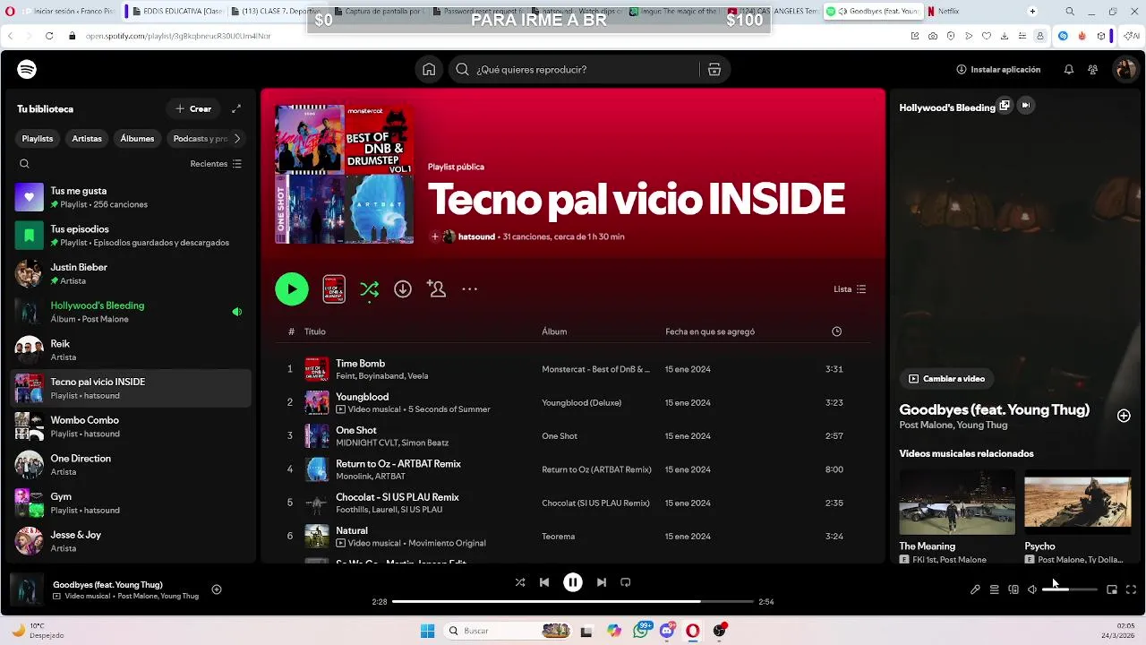
Task: Skip to next in Now Playing panel header
Action: (1026, 106)
